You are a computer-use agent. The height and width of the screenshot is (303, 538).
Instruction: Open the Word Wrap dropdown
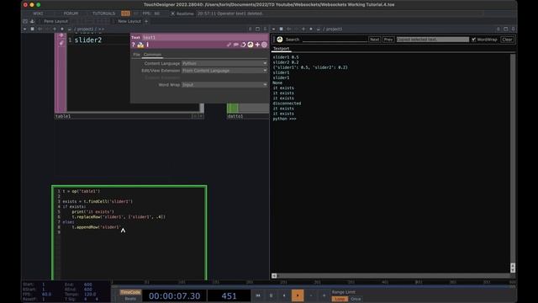click(x=224, y=84)
